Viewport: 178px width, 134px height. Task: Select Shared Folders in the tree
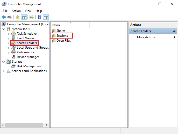[27, 43]
